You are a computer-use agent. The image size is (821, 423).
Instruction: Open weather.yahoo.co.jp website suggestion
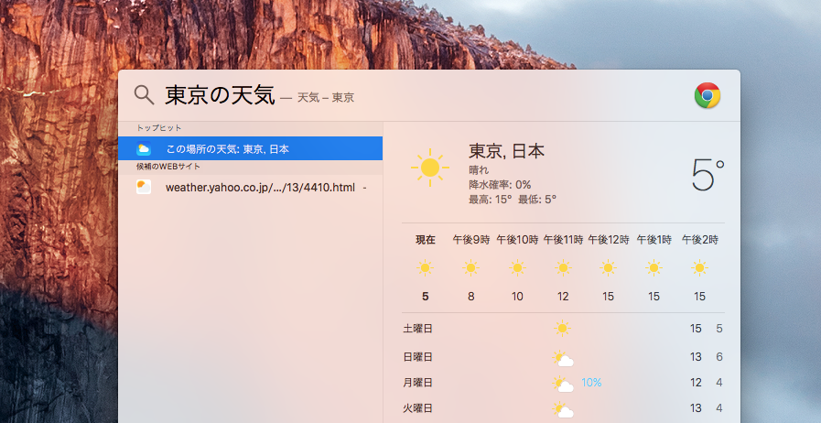(250, 188)
